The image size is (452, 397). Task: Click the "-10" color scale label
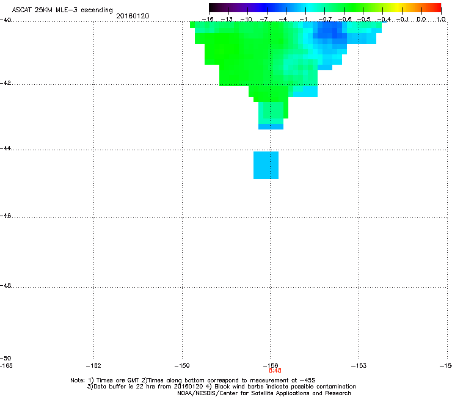point(246,20)
